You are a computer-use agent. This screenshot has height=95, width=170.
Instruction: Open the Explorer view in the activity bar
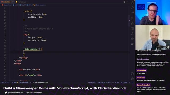[132, 3]
